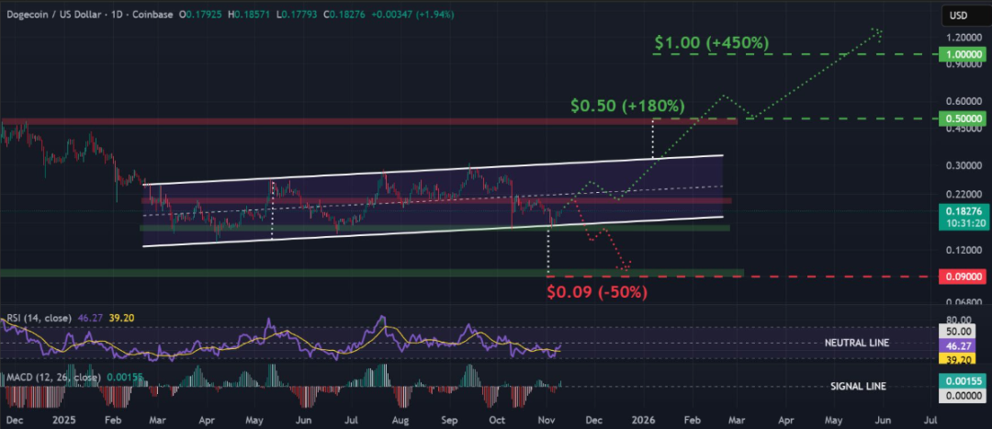Click the green 1.00000 price axis label

point(964,54)
